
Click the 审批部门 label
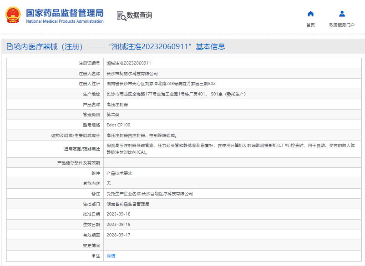tap(91, 204)
